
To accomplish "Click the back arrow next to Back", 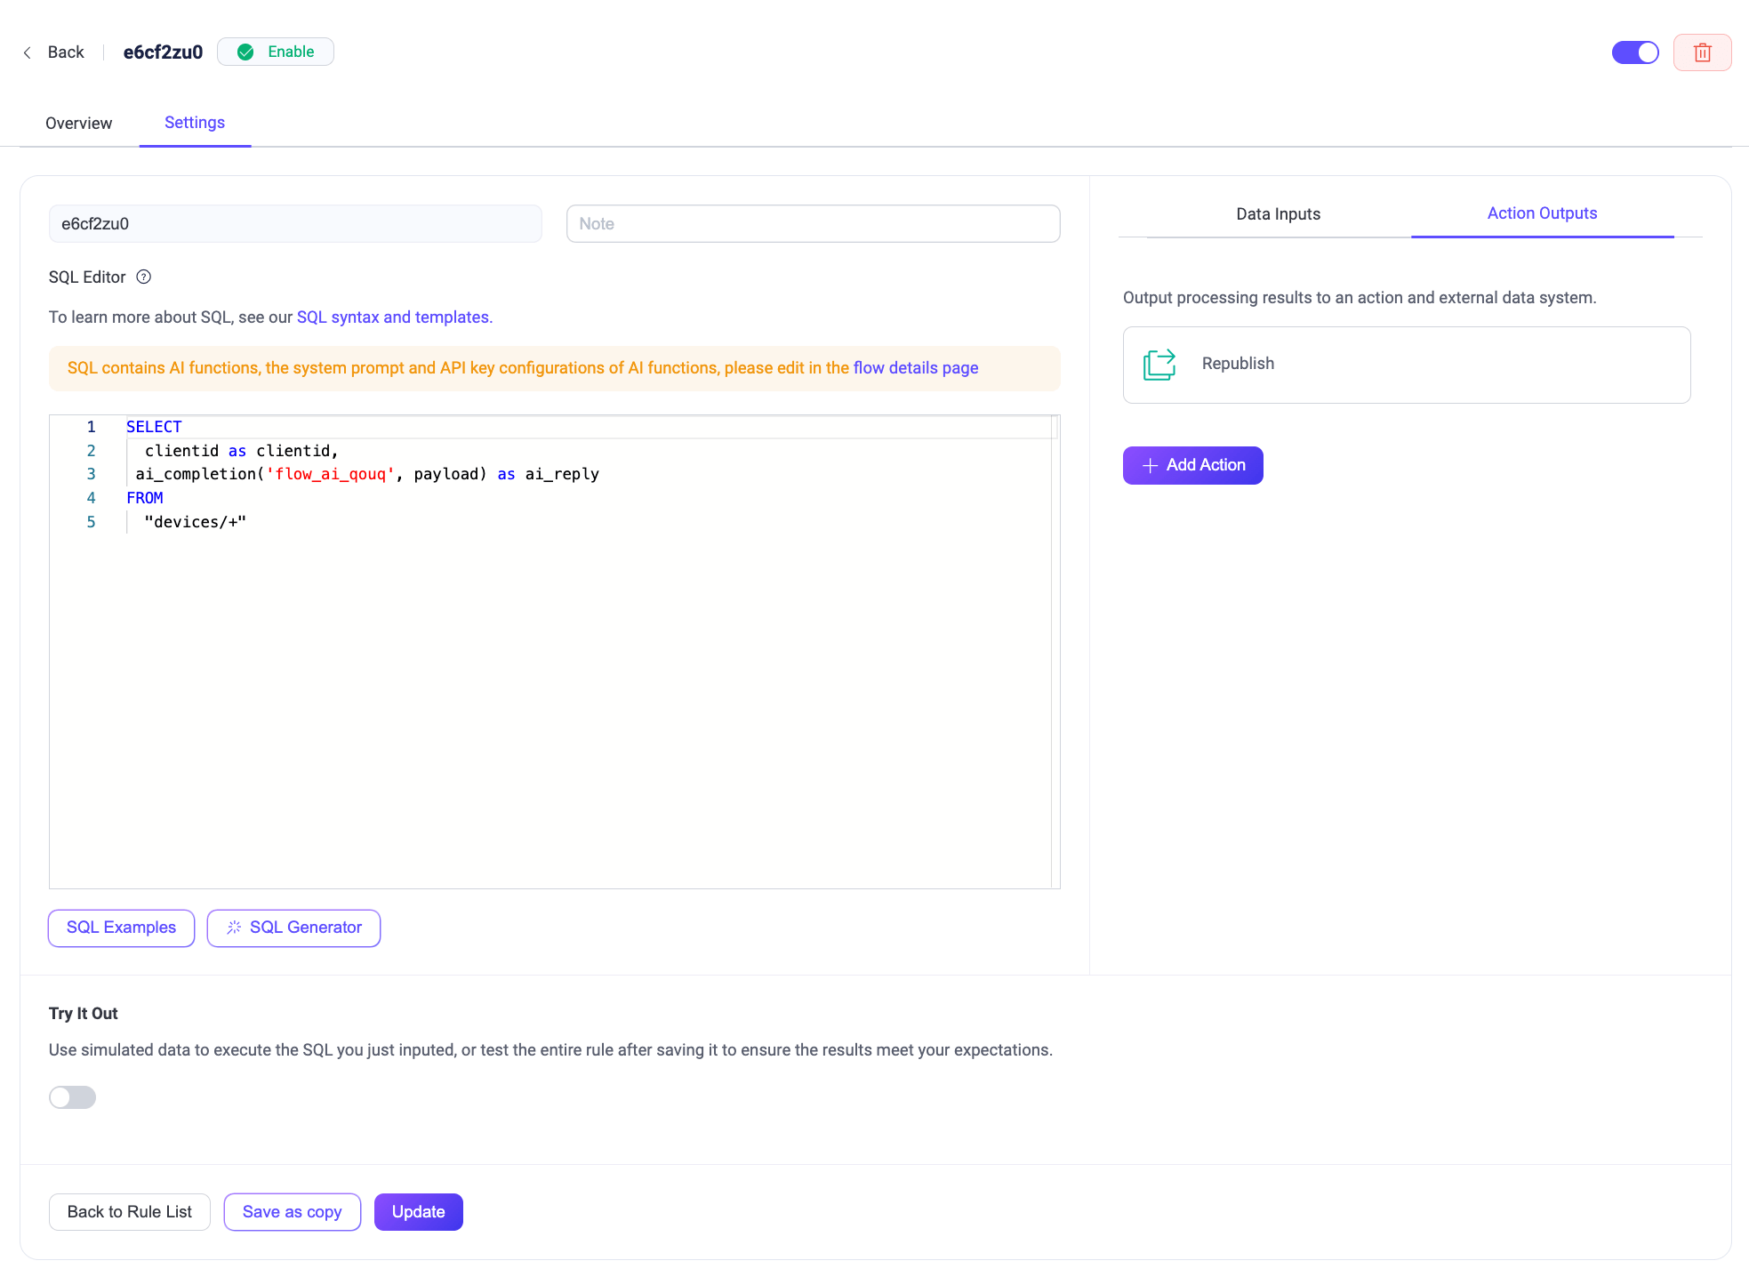I will click(27, 52).
